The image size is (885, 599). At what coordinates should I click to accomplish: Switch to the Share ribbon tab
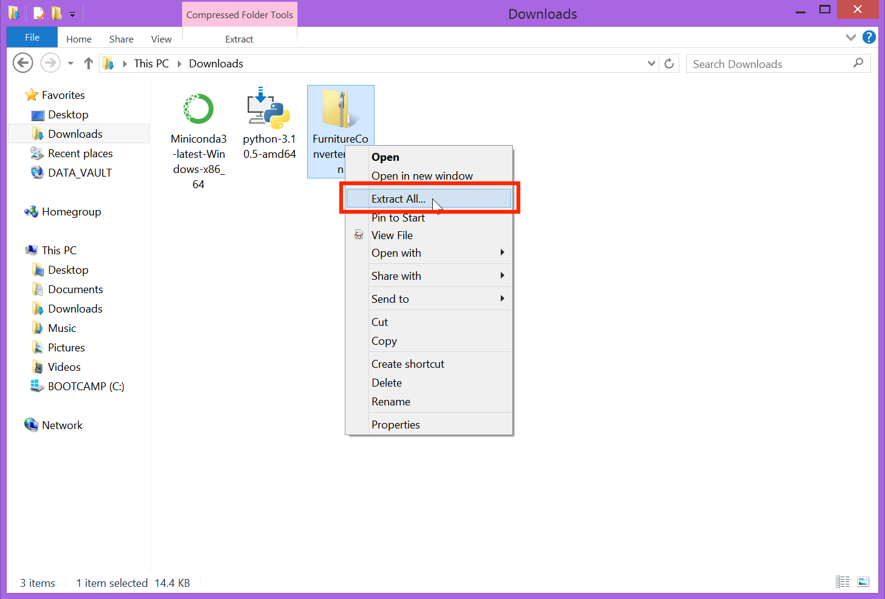121,38
